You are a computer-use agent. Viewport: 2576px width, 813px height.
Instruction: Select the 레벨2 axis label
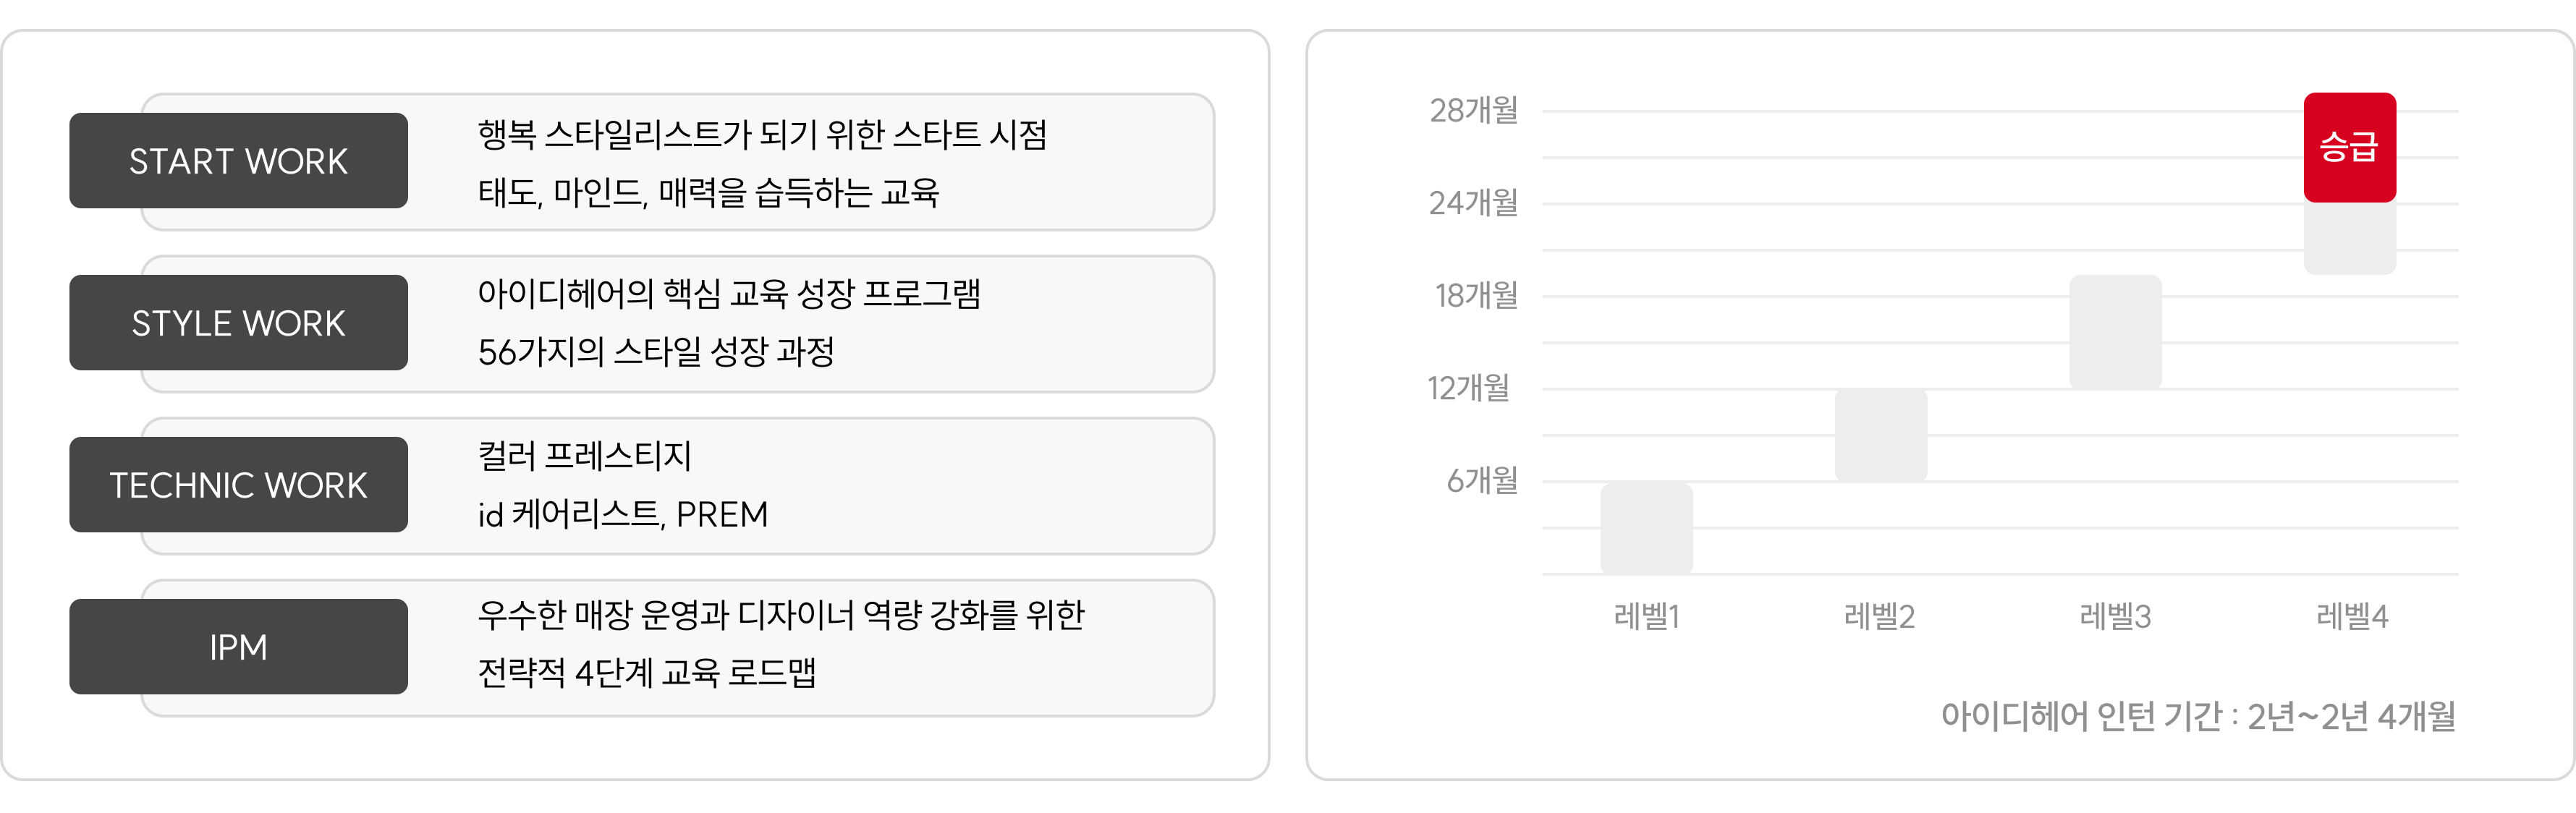(1879, 616)
